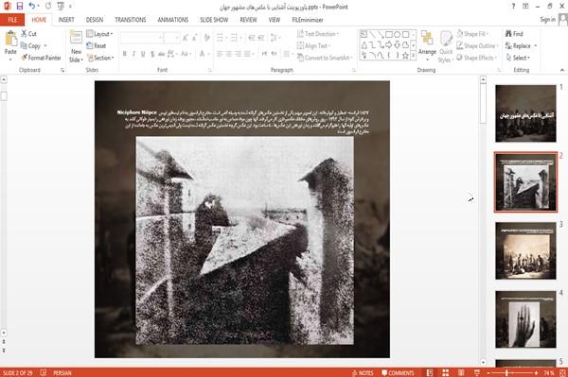Switch to Reading View

(x=461, y=373)
